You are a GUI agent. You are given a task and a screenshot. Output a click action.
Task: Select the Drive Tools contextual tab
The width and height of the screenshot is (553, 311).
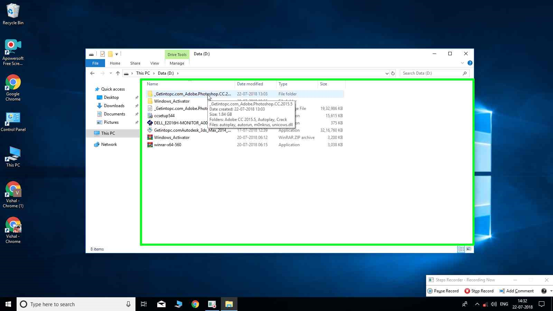(x=177, y=54)
